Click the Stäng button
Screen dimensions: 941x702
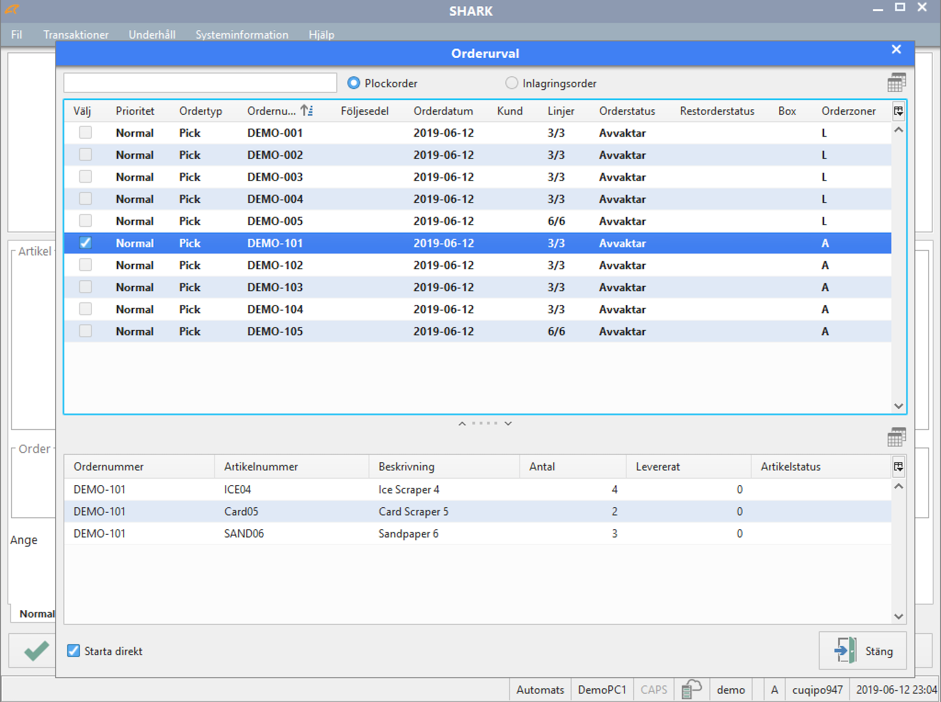coord(863,651)
